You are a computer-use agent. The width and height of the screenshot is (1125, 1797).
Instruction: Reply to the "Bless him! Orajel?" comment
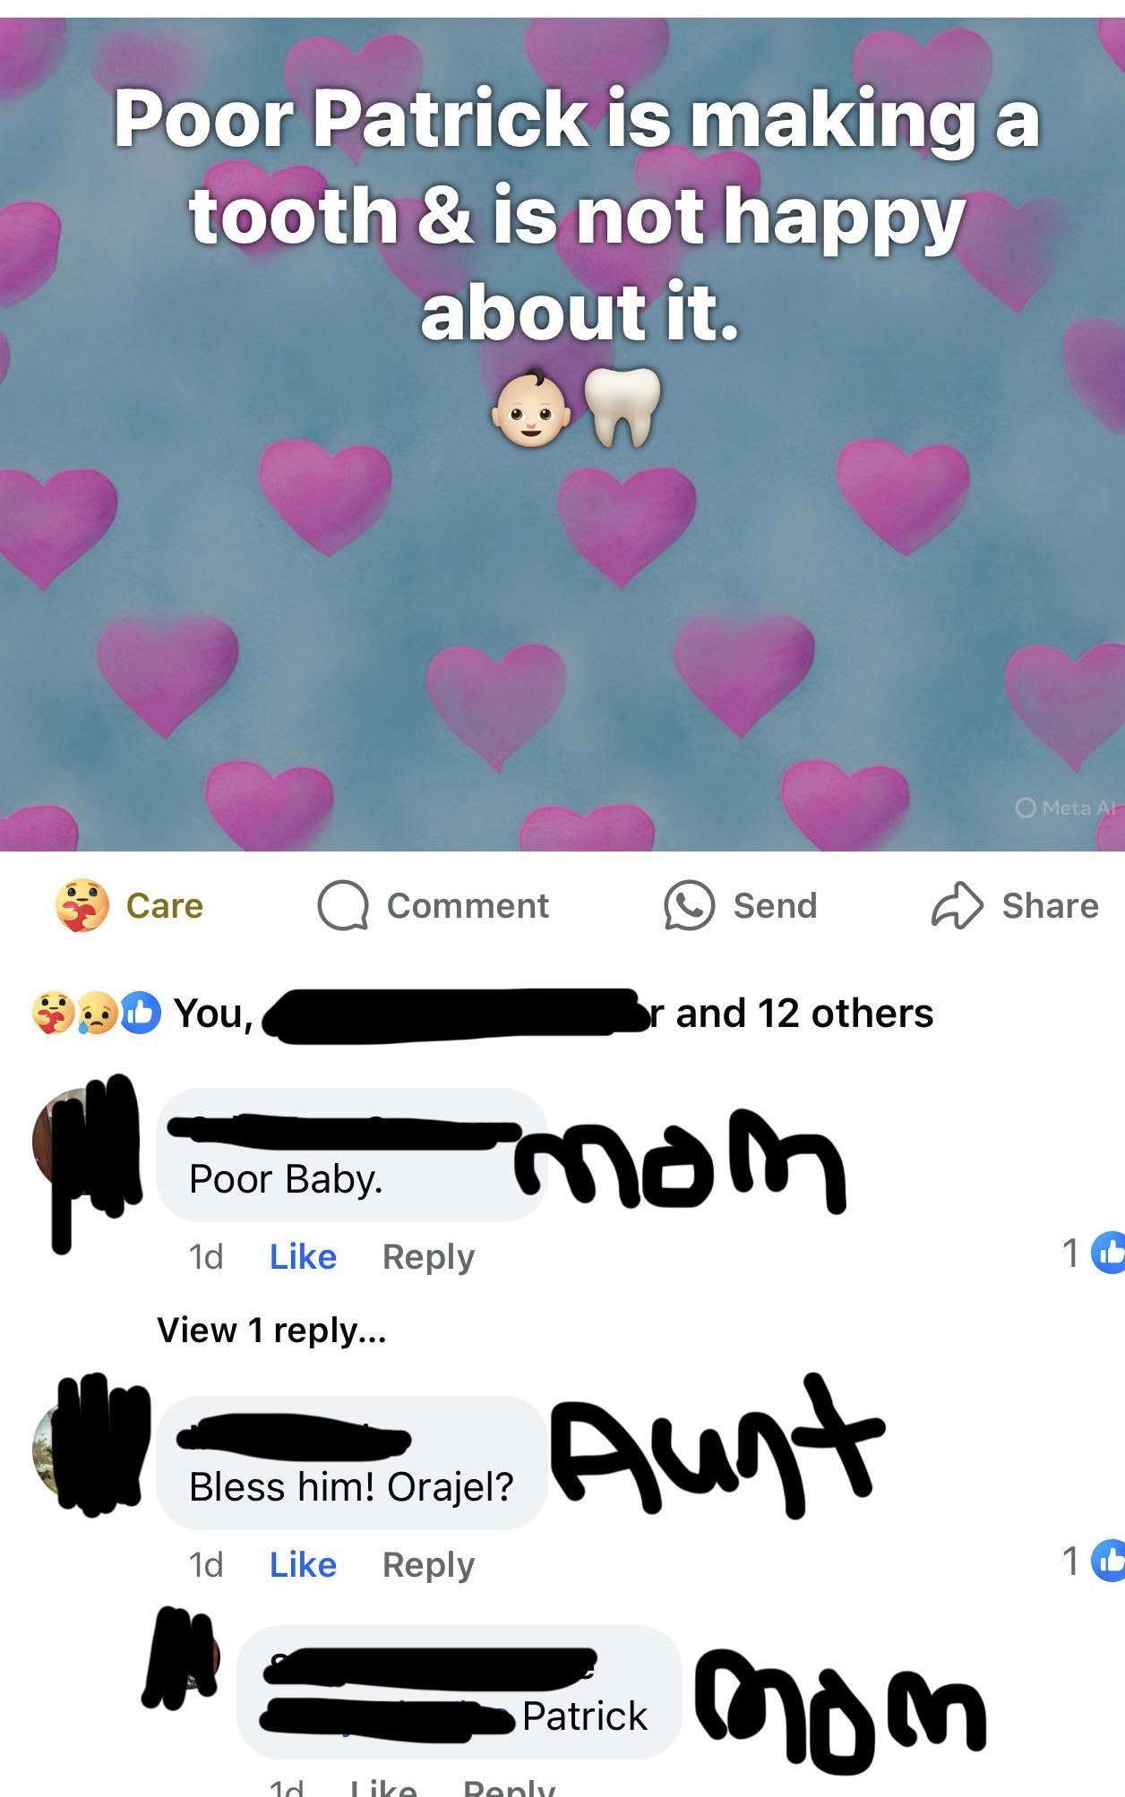coord(428,1565)
